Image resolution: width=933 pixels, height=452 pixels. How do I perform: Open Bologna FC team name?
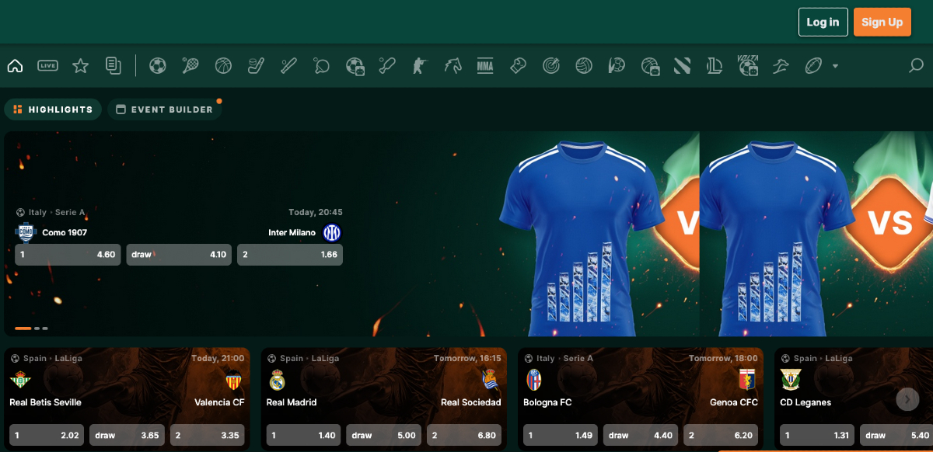[x=548, y=402]
